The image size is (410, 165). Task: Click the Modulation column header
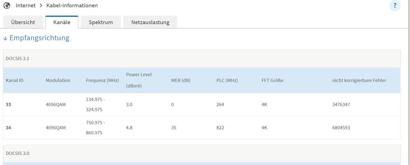click(x=58, y=80)
